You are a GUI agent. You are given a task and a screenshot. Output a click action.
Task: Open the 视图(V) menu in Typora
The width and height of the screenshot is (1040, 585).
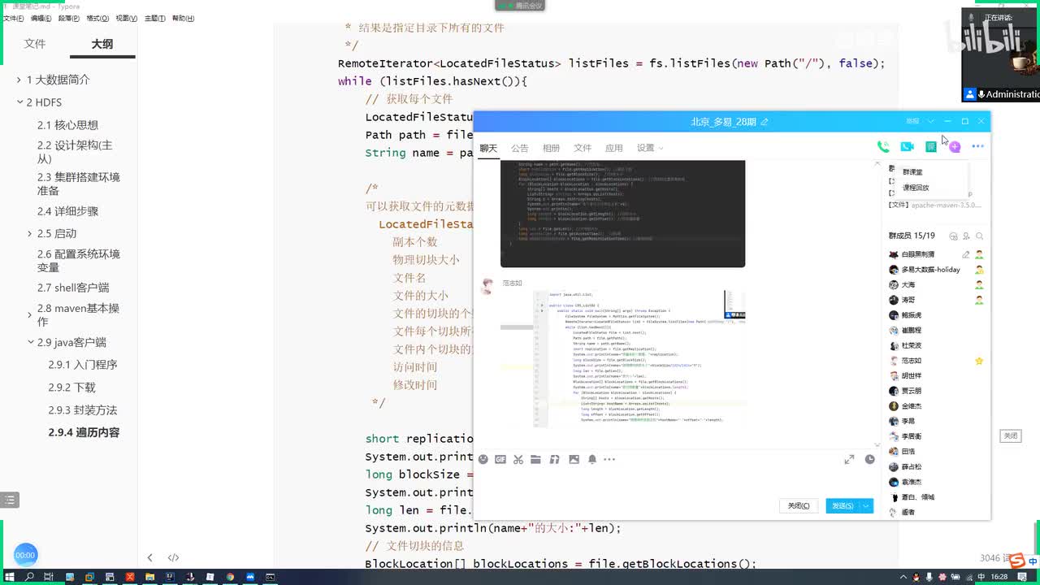[126, 18]
